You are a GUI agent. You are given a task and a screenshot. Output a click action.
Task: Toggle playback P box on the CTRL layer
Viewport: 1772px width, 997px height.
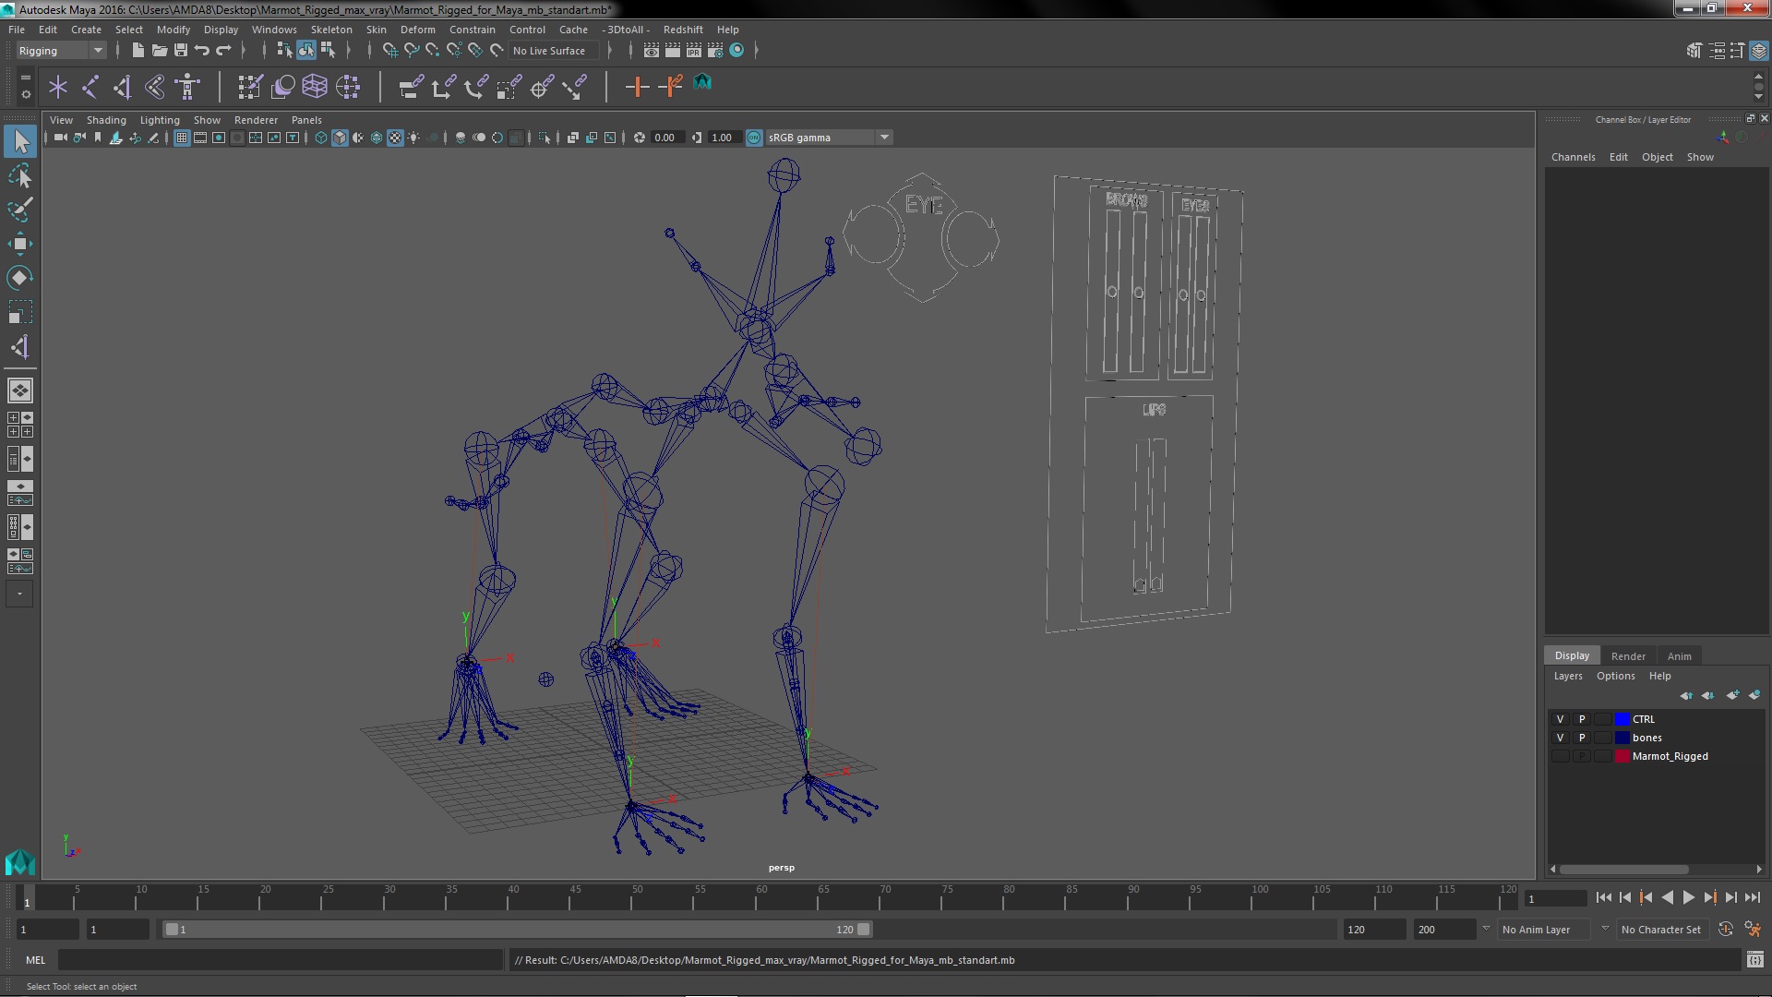(x=1581, y=719)
